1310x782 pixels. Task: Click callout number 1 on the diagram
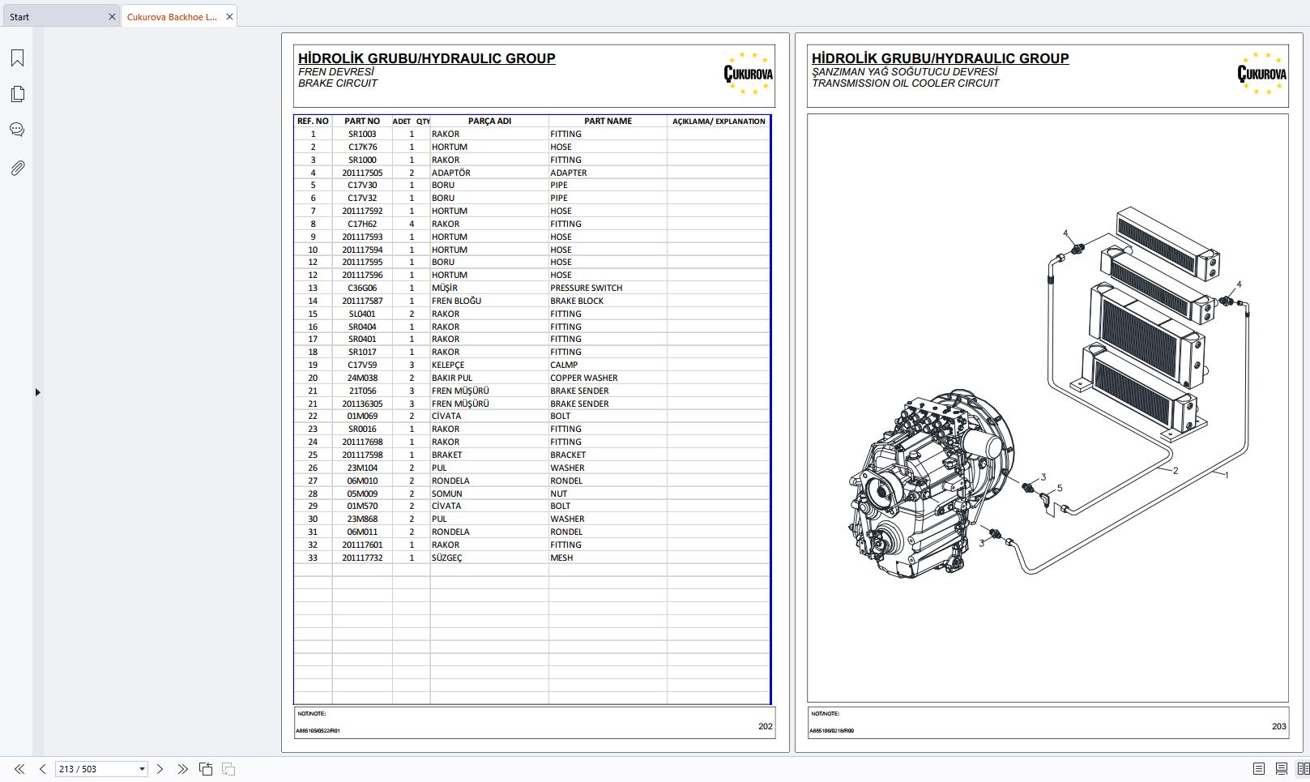pyautogui.click(x=1227, y=475)
